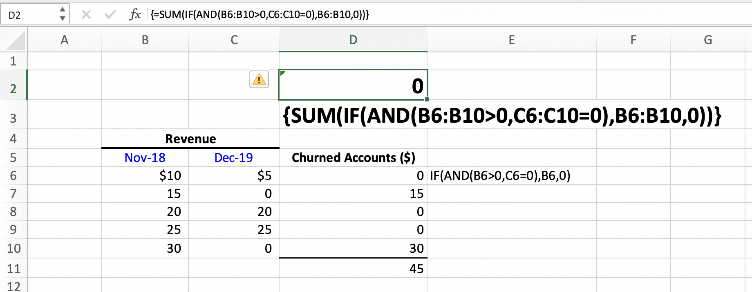Image resolution: width=752 pixels, height=292 pixels.
Task: Select the Churned Accounts ($) cell
Action: tap(353, 157)
